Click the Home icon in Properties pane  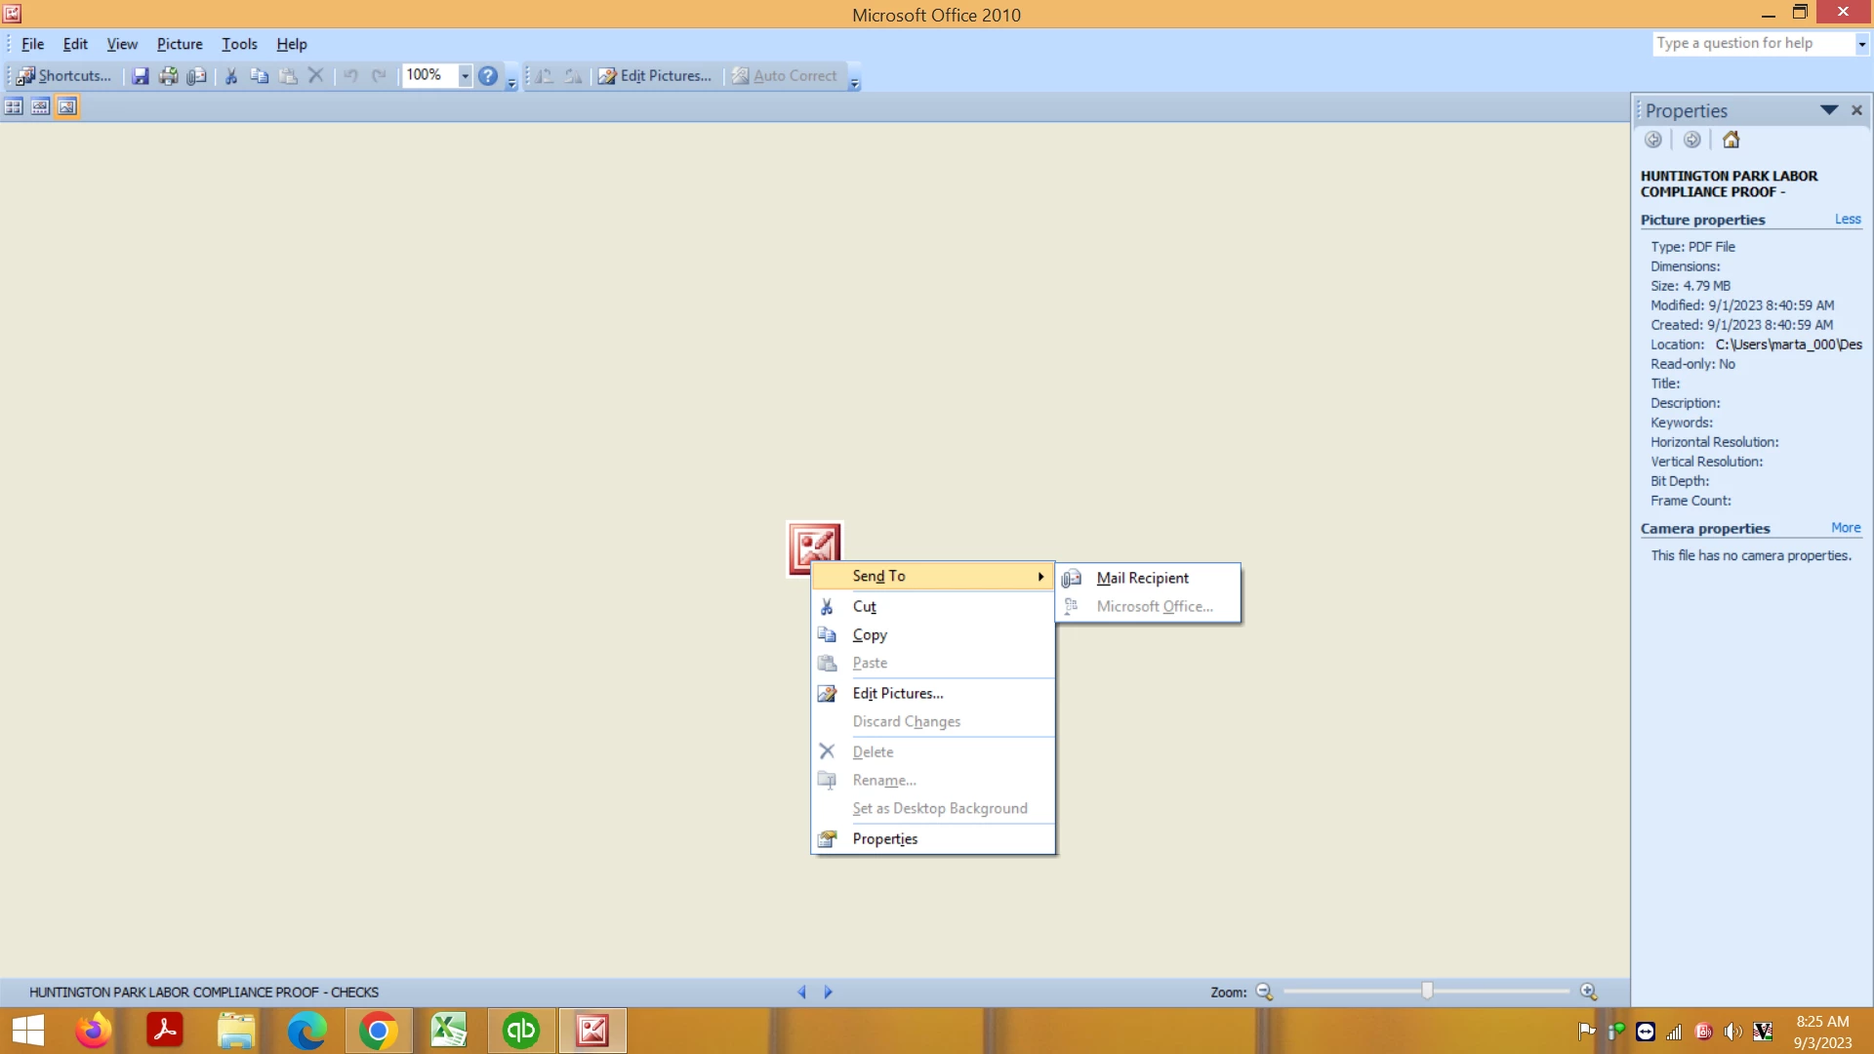(x=1731, y=140)
